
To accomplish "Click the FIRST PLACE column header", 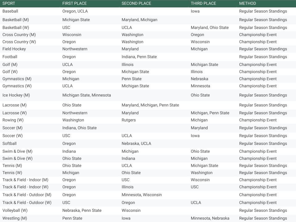I will [x=75, y=3].
